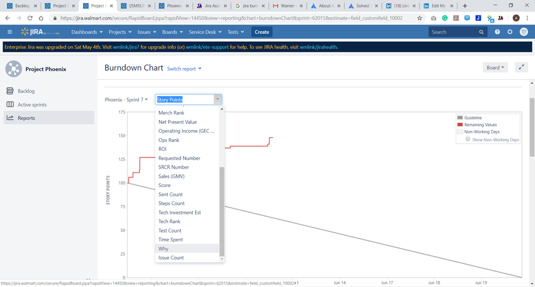
Task: Click the blue J extension icon
Action: (x=478, y=18)
